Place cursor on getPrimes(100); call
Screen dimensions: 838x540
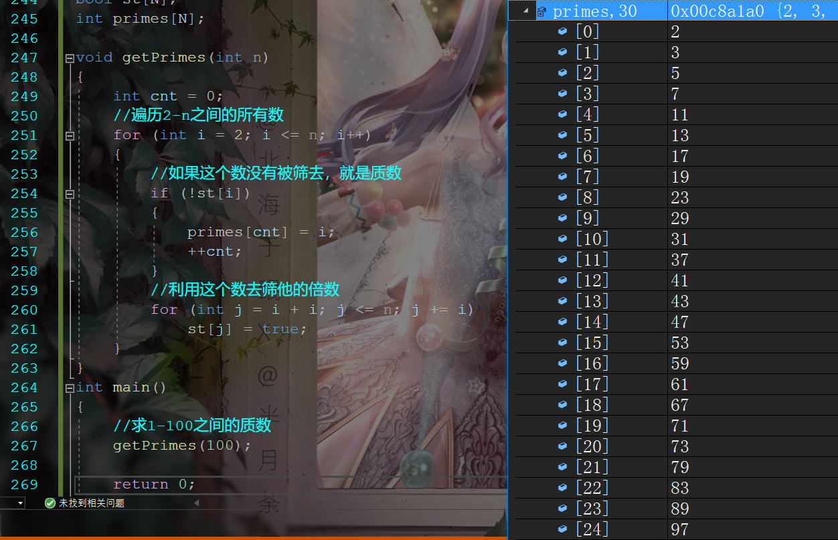coord(182,446)
